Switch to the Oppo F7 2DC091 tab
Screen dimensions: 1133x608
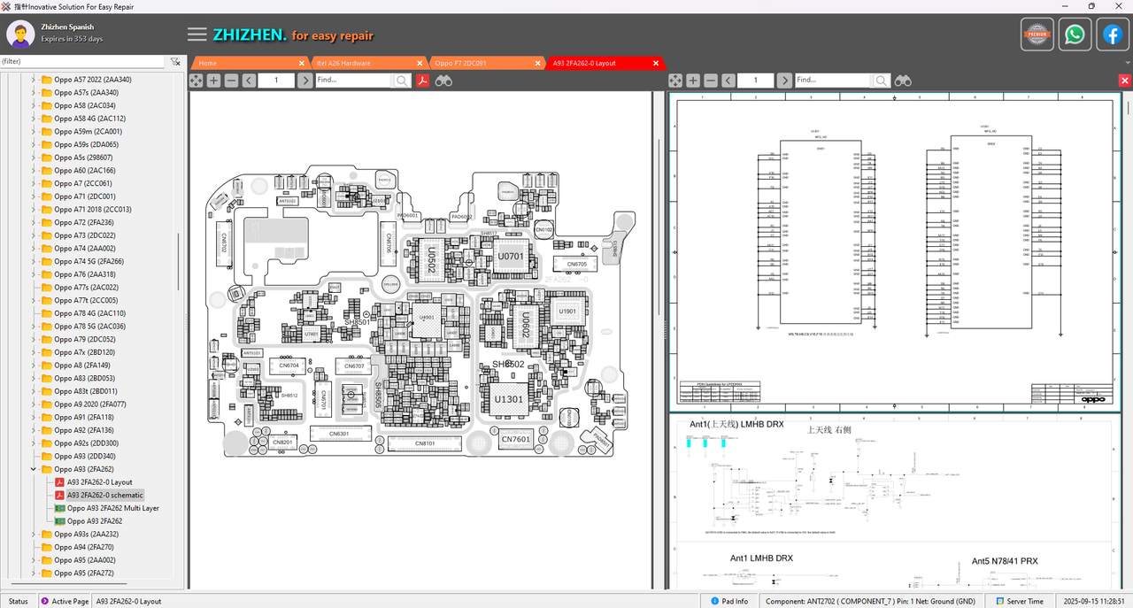coord(460,63)
